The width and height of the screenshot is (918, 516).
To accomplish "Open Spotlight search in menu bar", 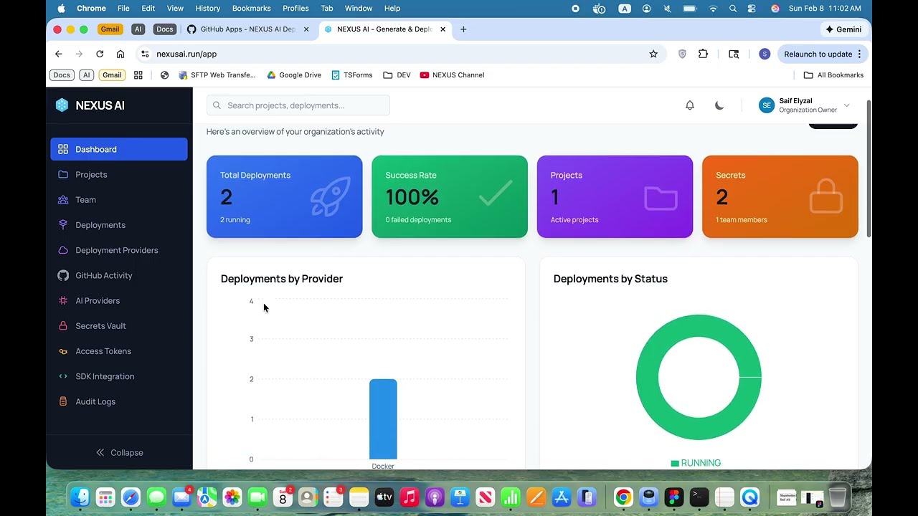I will click(x=733, y=9).
